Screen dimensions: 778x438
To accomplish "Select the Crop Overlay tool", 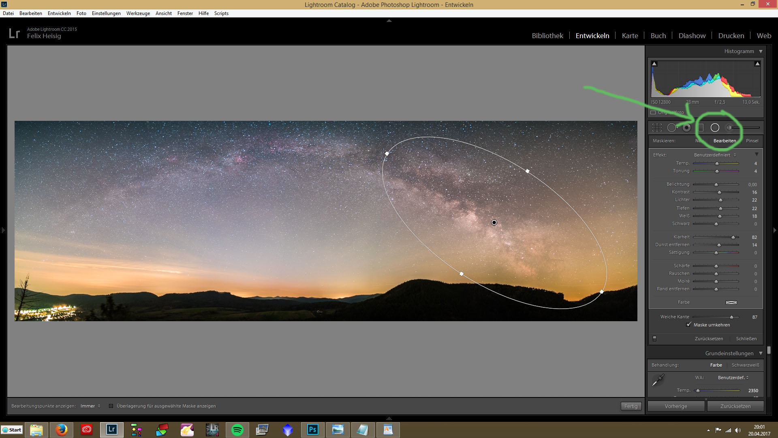I will (x=657, y=128).
